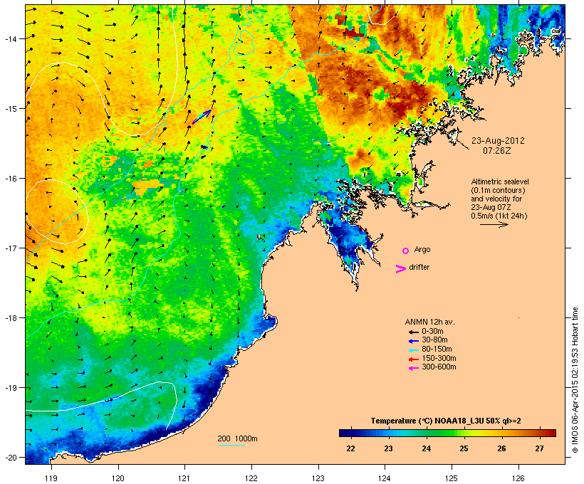Click the colorbar tick label 22
Viewport: 584px width, 484px height.
(x=350, y=448)
